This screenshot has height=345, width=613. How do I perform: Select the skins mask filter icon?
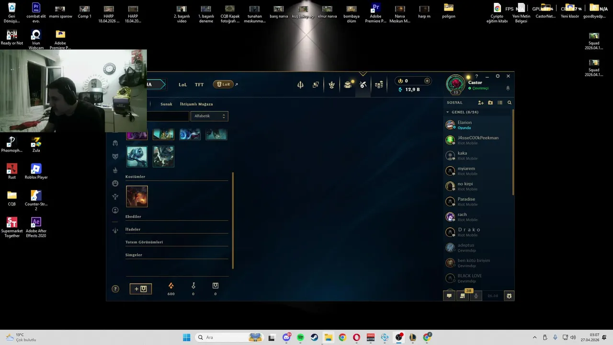click(115, 156)
